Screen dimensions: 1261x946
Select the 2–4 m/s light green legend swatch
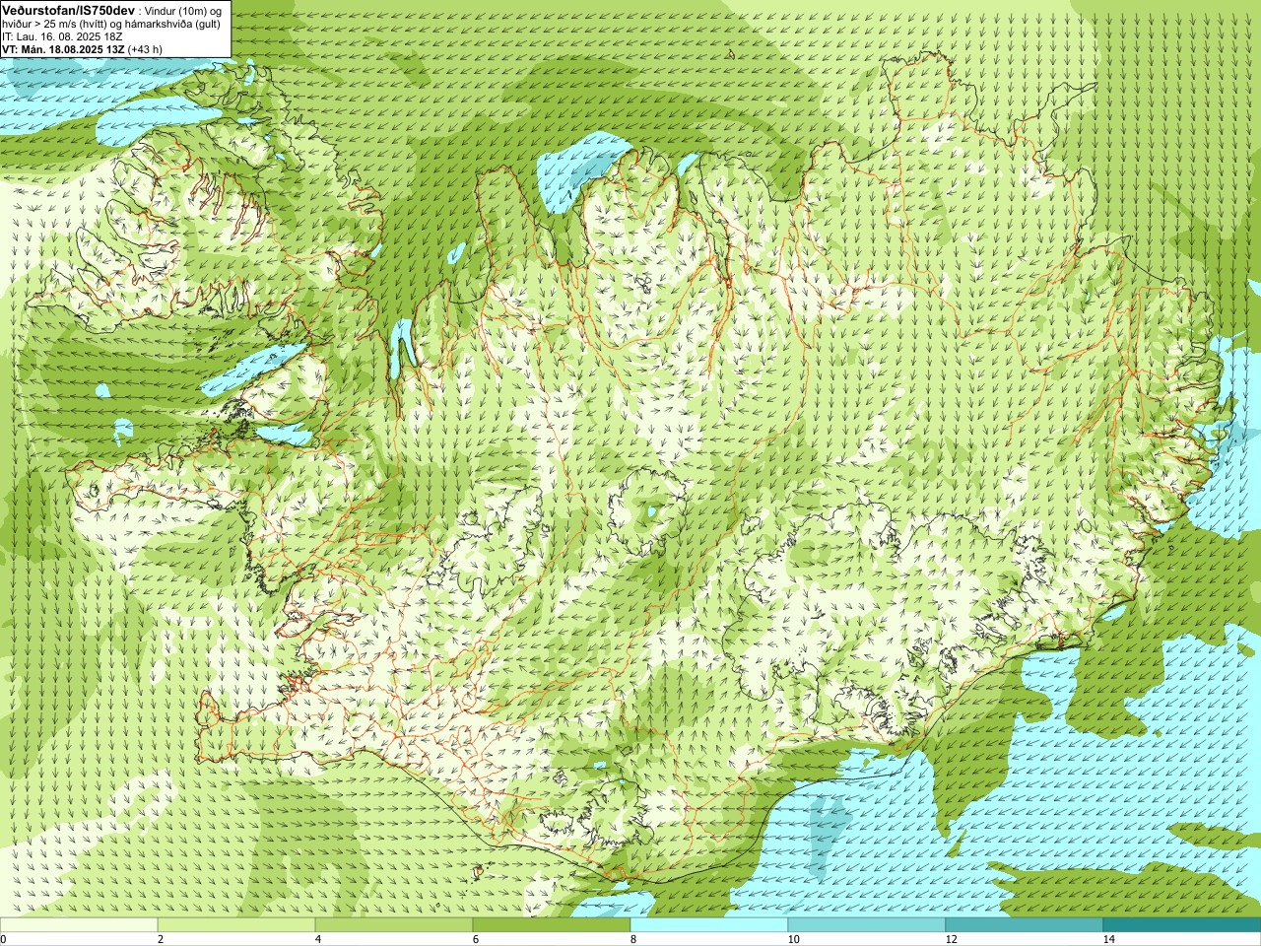tap(236, 925)
